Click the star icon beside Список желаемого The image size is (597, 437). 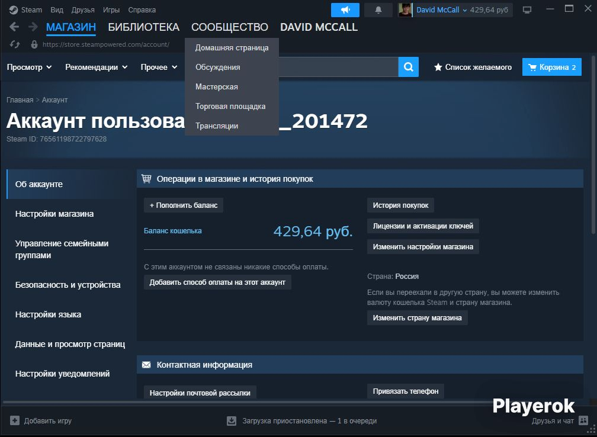coord(438,68)
